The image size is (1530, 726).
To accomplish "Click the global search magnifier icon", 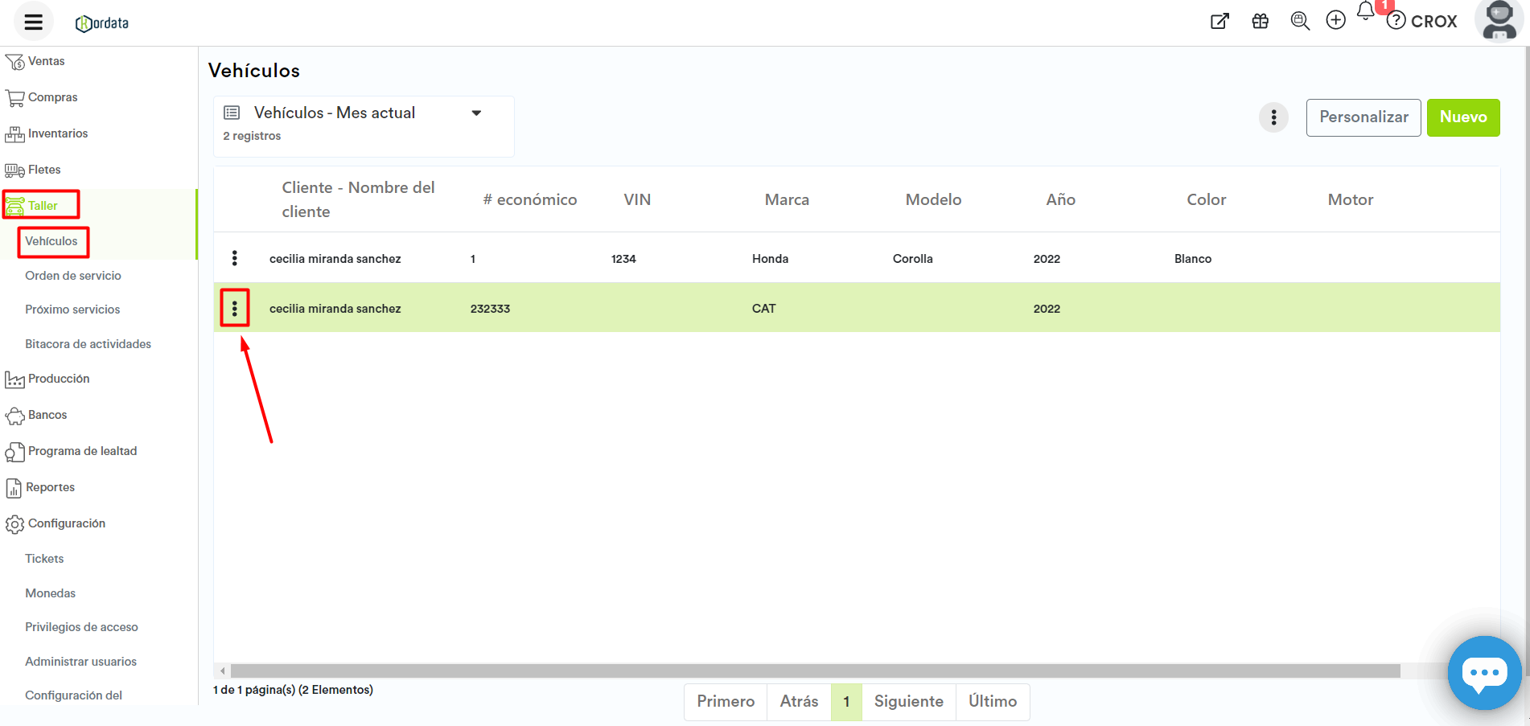I will coord(1299,21).
